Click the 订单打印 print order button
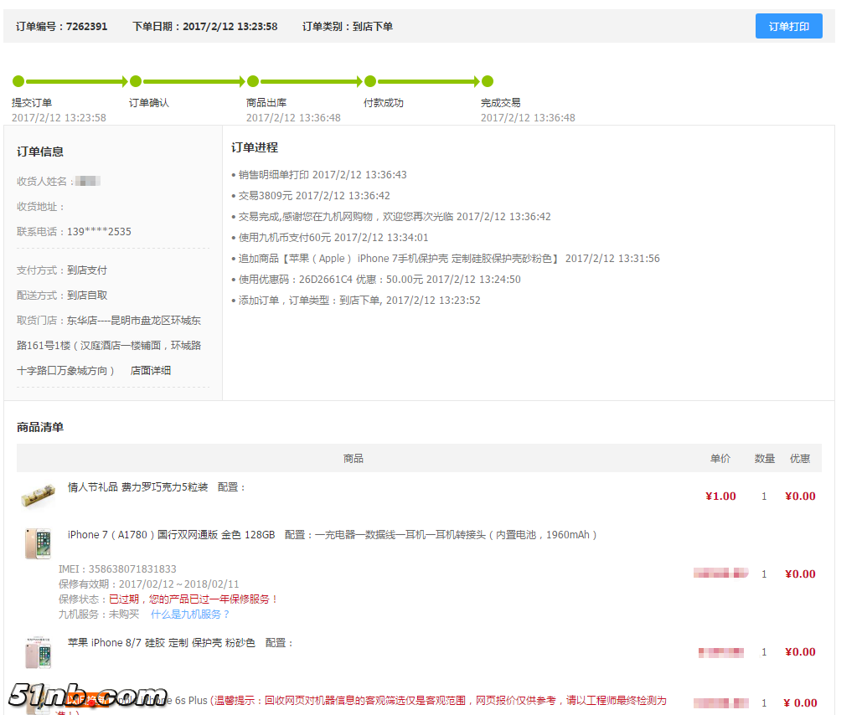The width and height of the screenshot is (862, 715). click(x=788, y=26)
